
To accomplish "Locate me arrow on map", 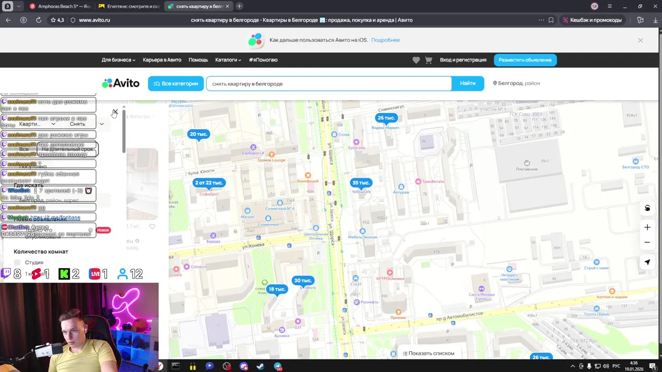I will 647,262.
